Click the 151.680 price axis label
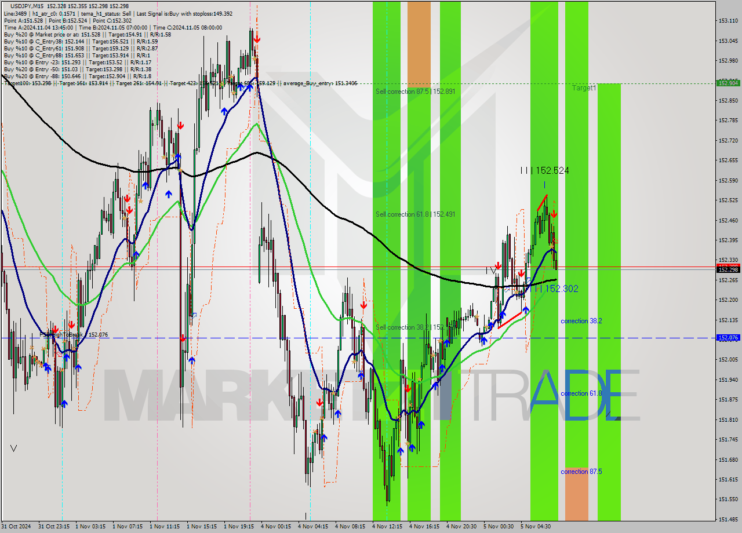 728,460
